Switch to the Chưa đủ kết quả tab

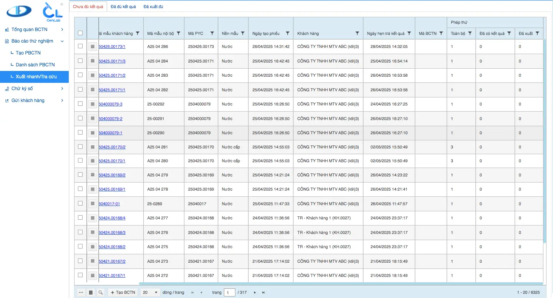coord(88,7)
